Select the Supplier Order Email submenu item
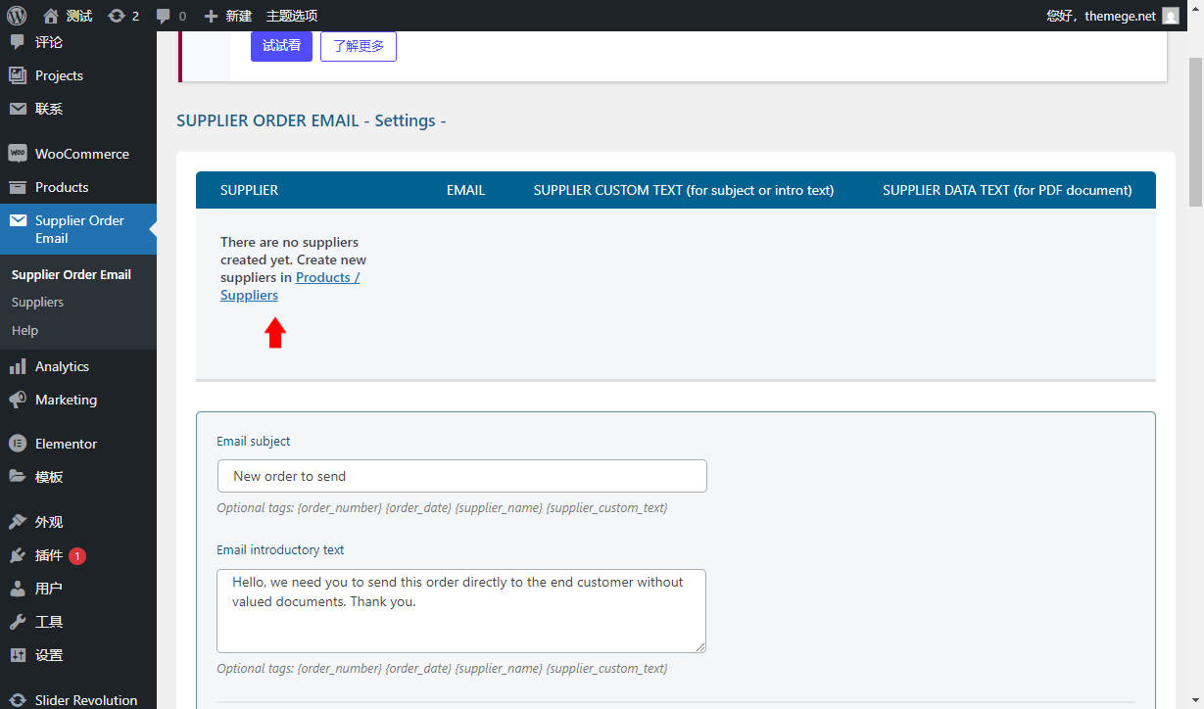1204x709 pixels. coord(72,274)
